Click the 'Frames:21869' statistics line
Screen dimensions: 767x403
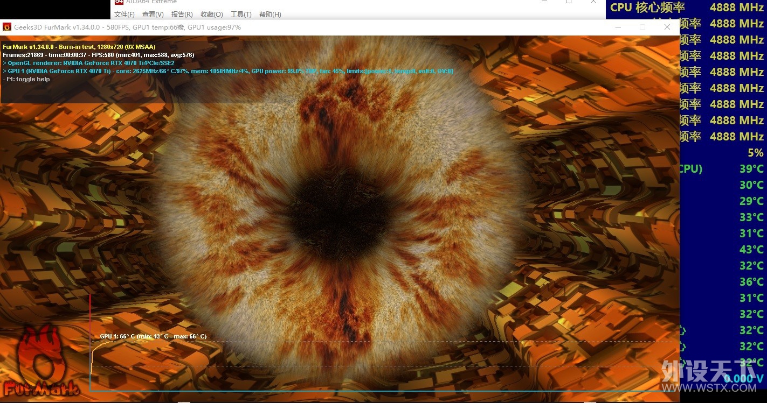coord(99,55)
